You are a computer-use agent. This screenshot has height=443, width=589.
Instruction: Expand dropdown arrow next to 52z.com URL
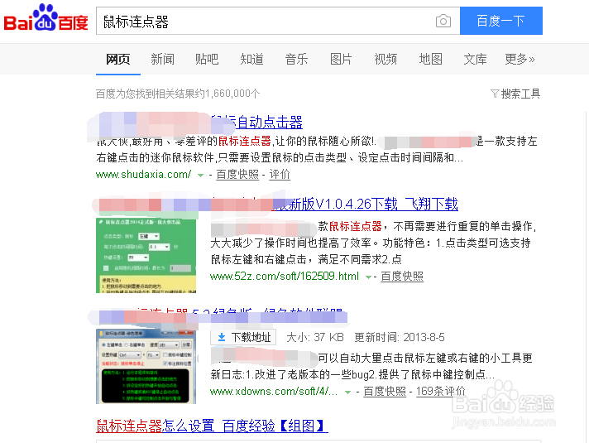[x=368, y=277]
